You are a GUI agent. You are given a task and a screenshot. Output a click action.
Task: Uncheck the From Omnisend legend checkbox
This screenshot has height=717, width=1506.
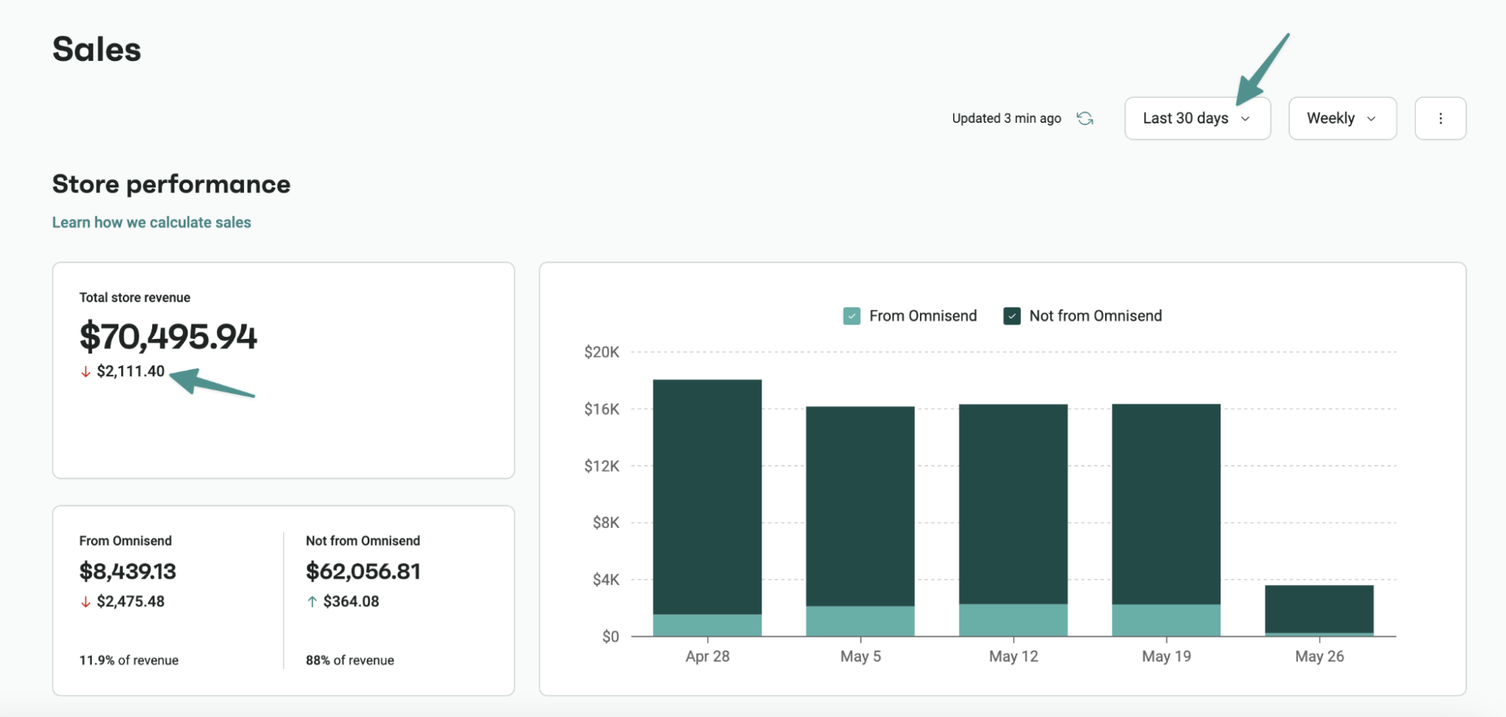click(851, 316)
